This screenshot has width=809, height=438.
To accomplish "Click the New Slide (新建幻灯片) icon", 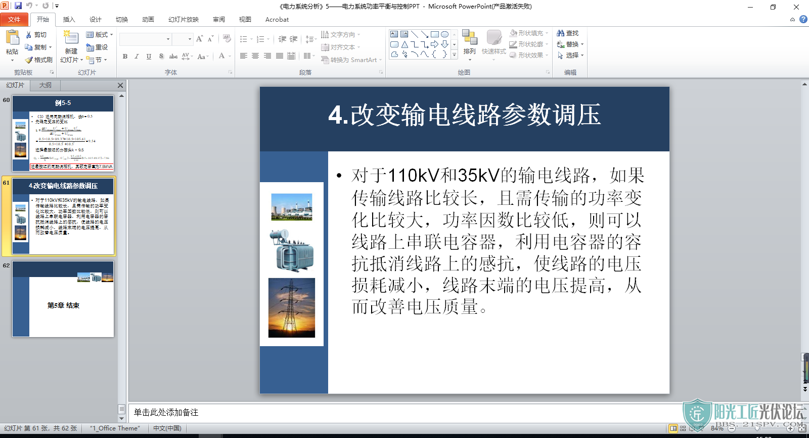I will point(71,38).
